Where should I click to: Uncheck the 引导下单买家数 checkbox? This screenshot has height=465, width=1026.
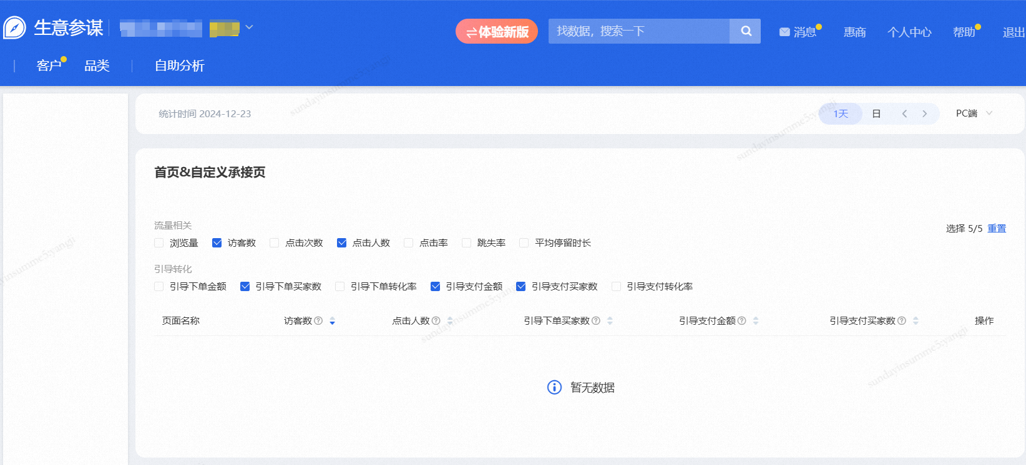pos(245,286)
